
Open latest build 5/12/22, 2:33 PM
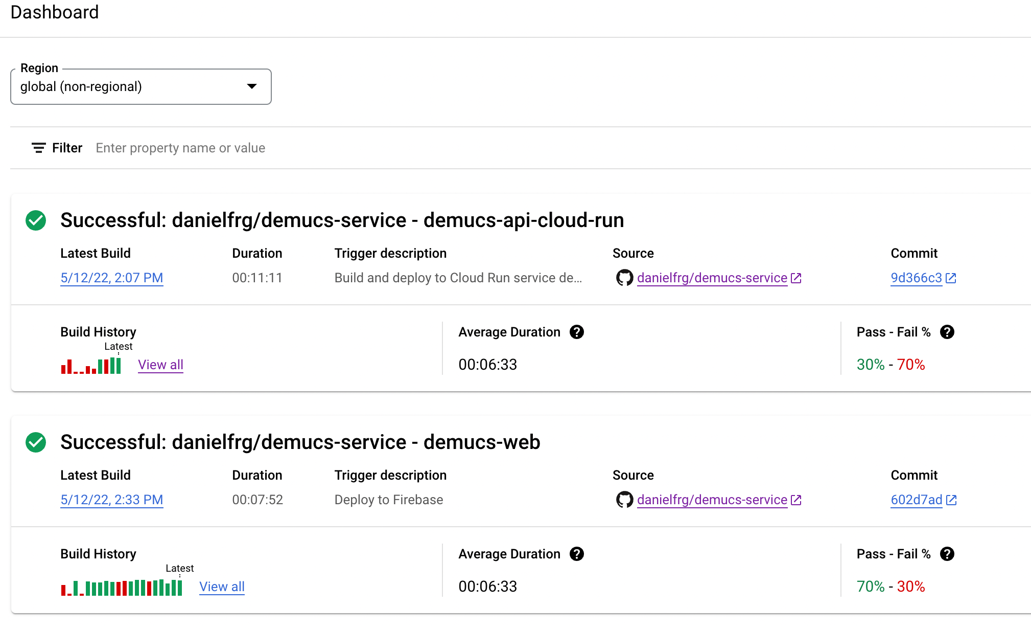click(112, 500)
